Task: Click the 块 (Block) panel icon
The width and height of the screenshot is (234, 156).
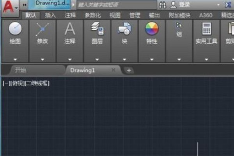Action: [124, 29]
